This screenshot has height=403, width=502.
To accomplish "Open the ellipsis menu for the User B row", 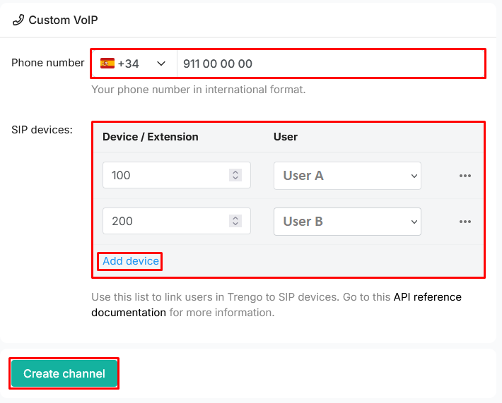I will (x=465, y=221).
